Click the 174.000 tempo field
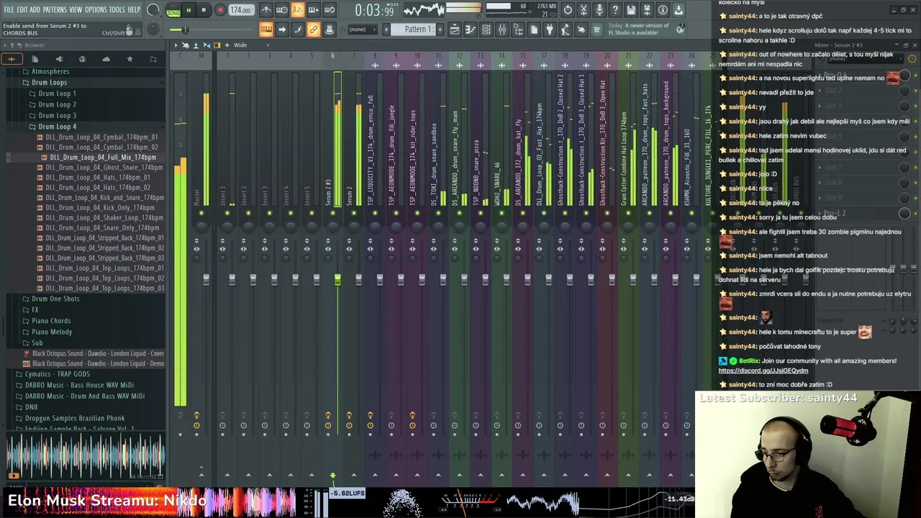This screenshot has height=518, width=921. pyautogui.click(x=241, y=10)
